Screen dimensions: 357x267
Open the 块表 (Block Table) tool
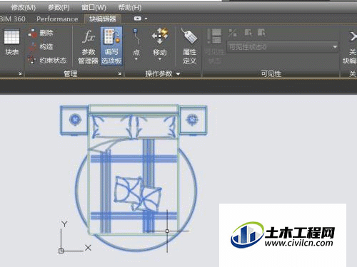point(11,42)
